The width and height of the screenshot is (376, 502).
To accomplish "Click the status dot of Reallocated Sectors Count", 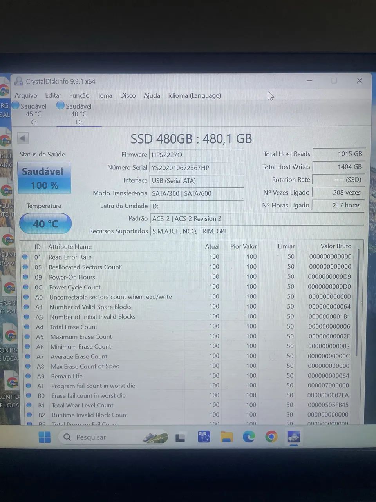I will (x=25, y=267).
